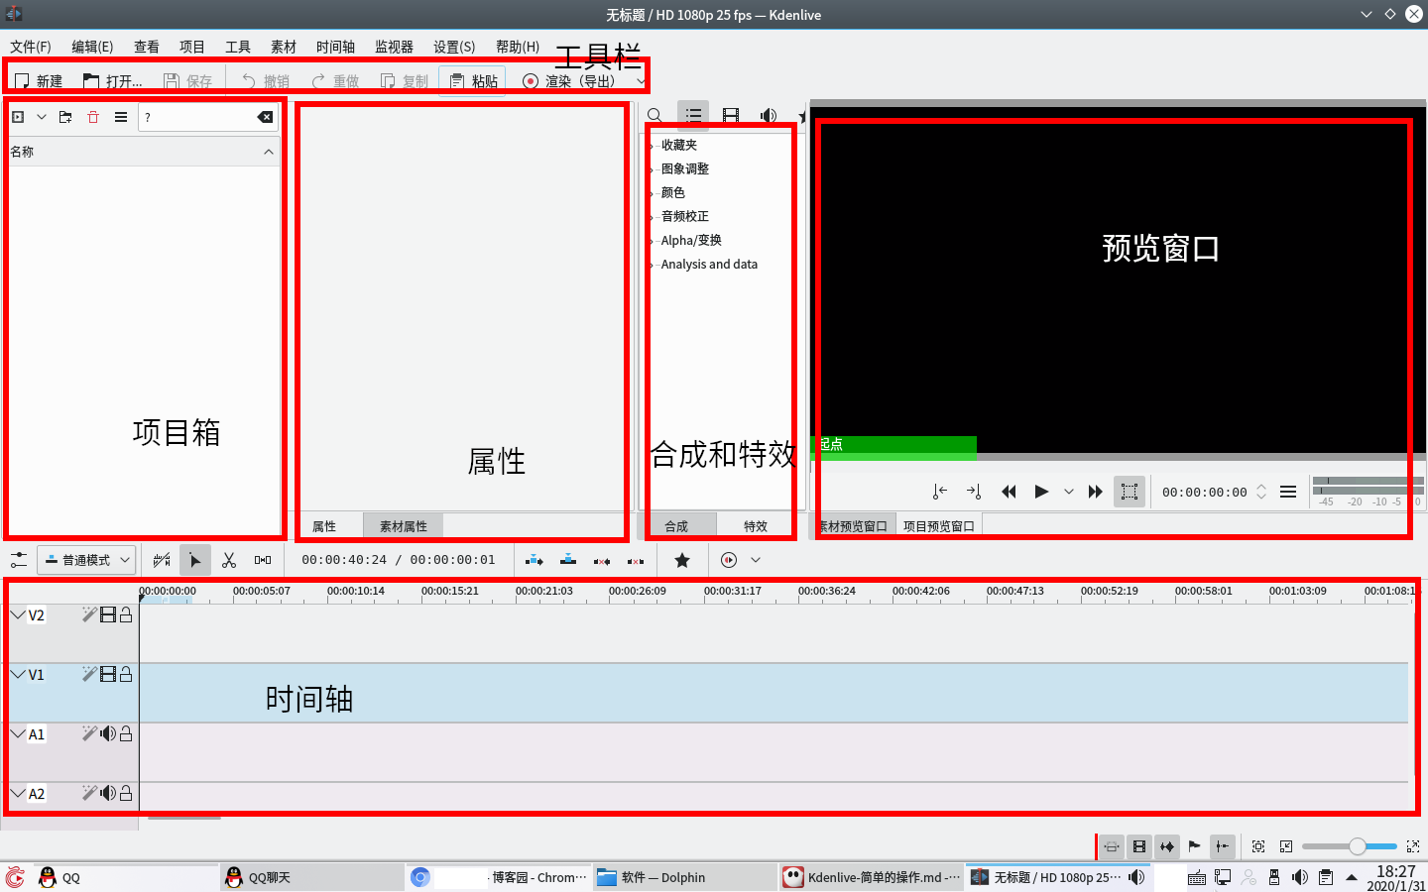Toggle zone mode in the monitor
Screen dimensions: 1428x892
pyautogui.click(x=1130, y=491)
